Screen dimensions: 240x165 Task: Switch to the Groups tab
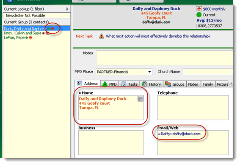click(175, 84)
